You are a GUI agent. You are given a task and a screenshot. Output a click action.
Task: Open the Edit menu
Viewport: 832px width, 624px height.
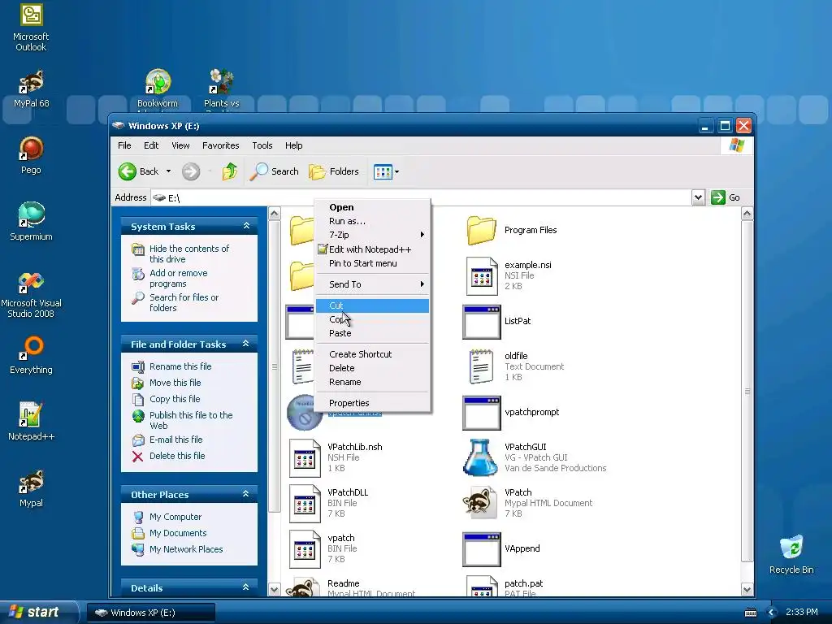[x=150, y=145]
